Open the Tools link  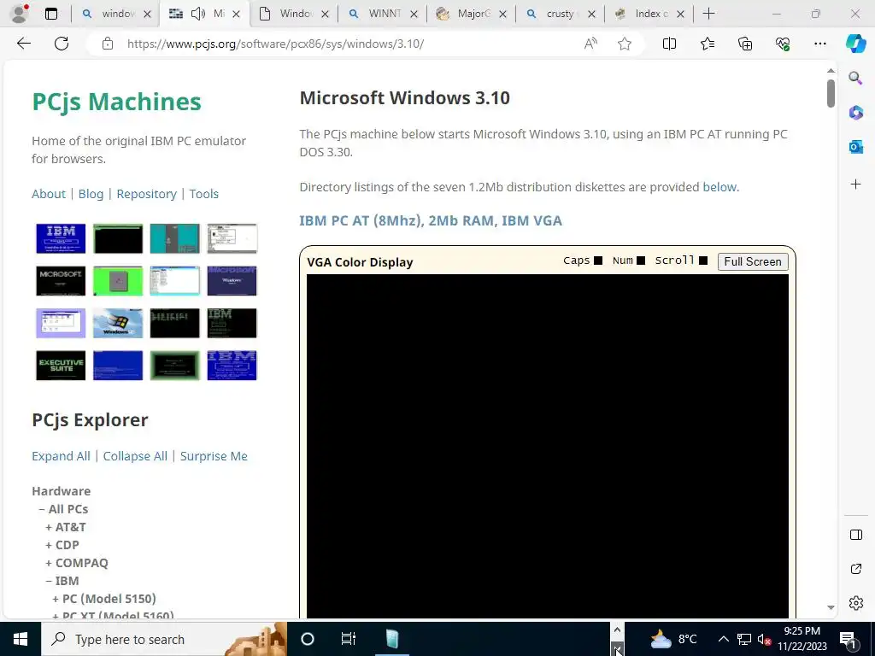(203, 194)
